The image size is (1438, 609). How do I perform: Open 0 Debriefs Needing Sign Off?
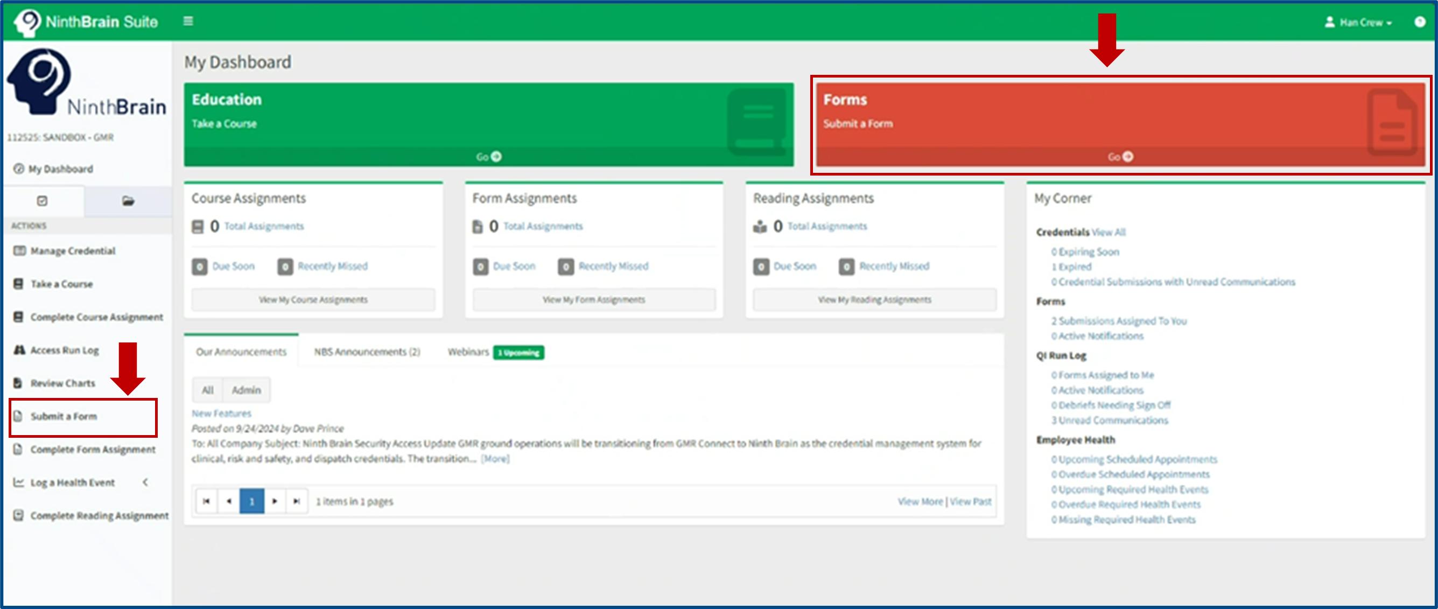[x=1111, y=405]
